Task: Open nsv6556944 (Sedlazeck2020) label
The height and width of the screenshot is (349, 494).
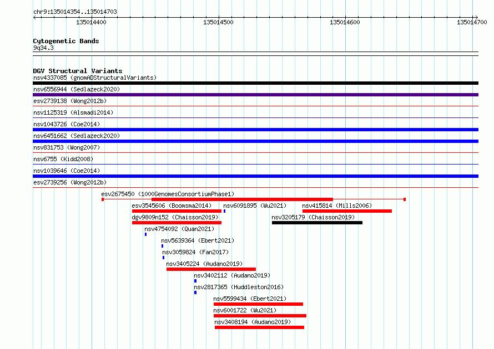Action: coord(77,89)
